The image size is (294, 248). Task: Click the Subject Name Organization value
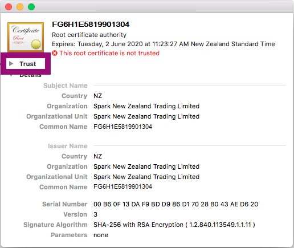point(146,106)
